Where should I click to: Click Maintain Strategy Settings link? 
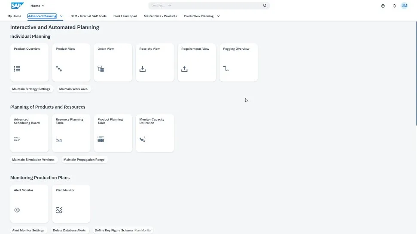(31, 89)
